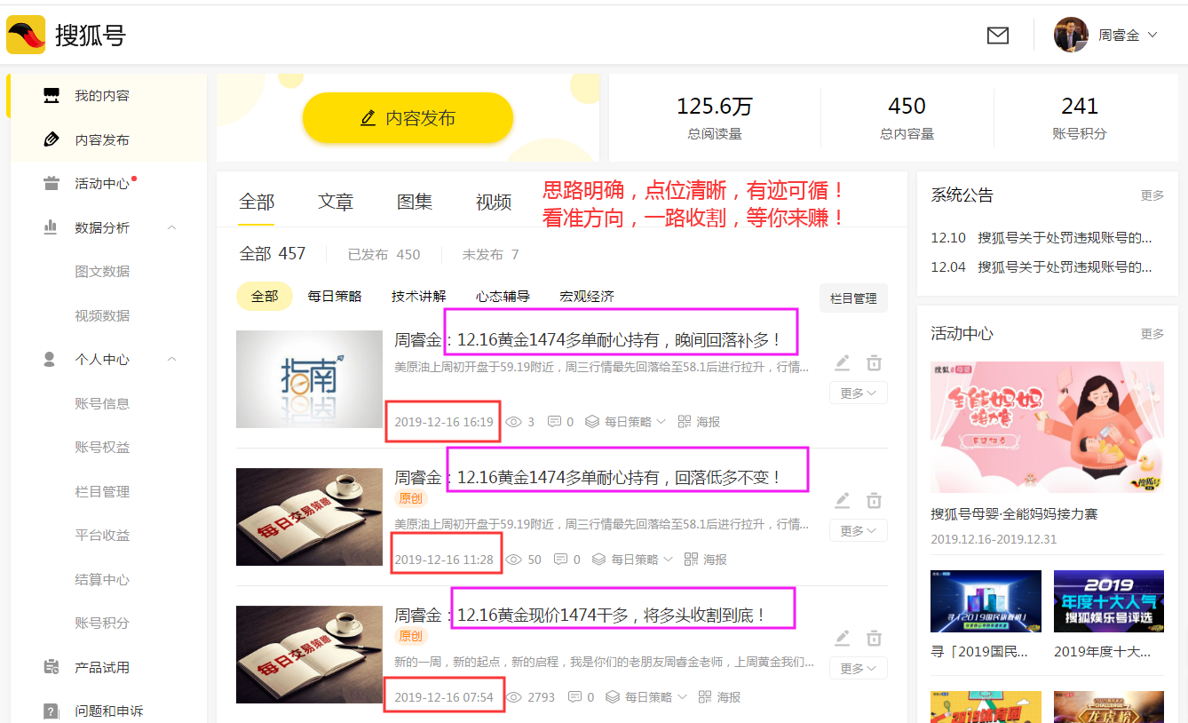
Task: Open article 将多头收割到底 title
Action: (581, 615)
